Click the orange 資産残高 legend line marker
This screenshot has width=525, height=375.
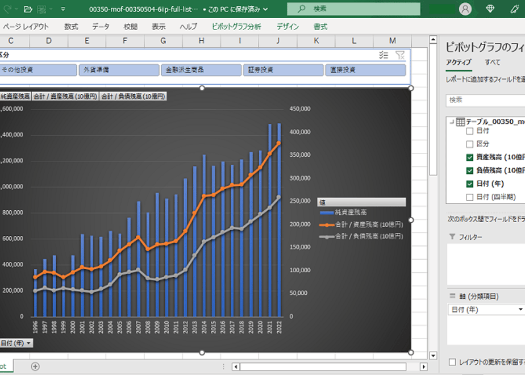tap(327, 224)
